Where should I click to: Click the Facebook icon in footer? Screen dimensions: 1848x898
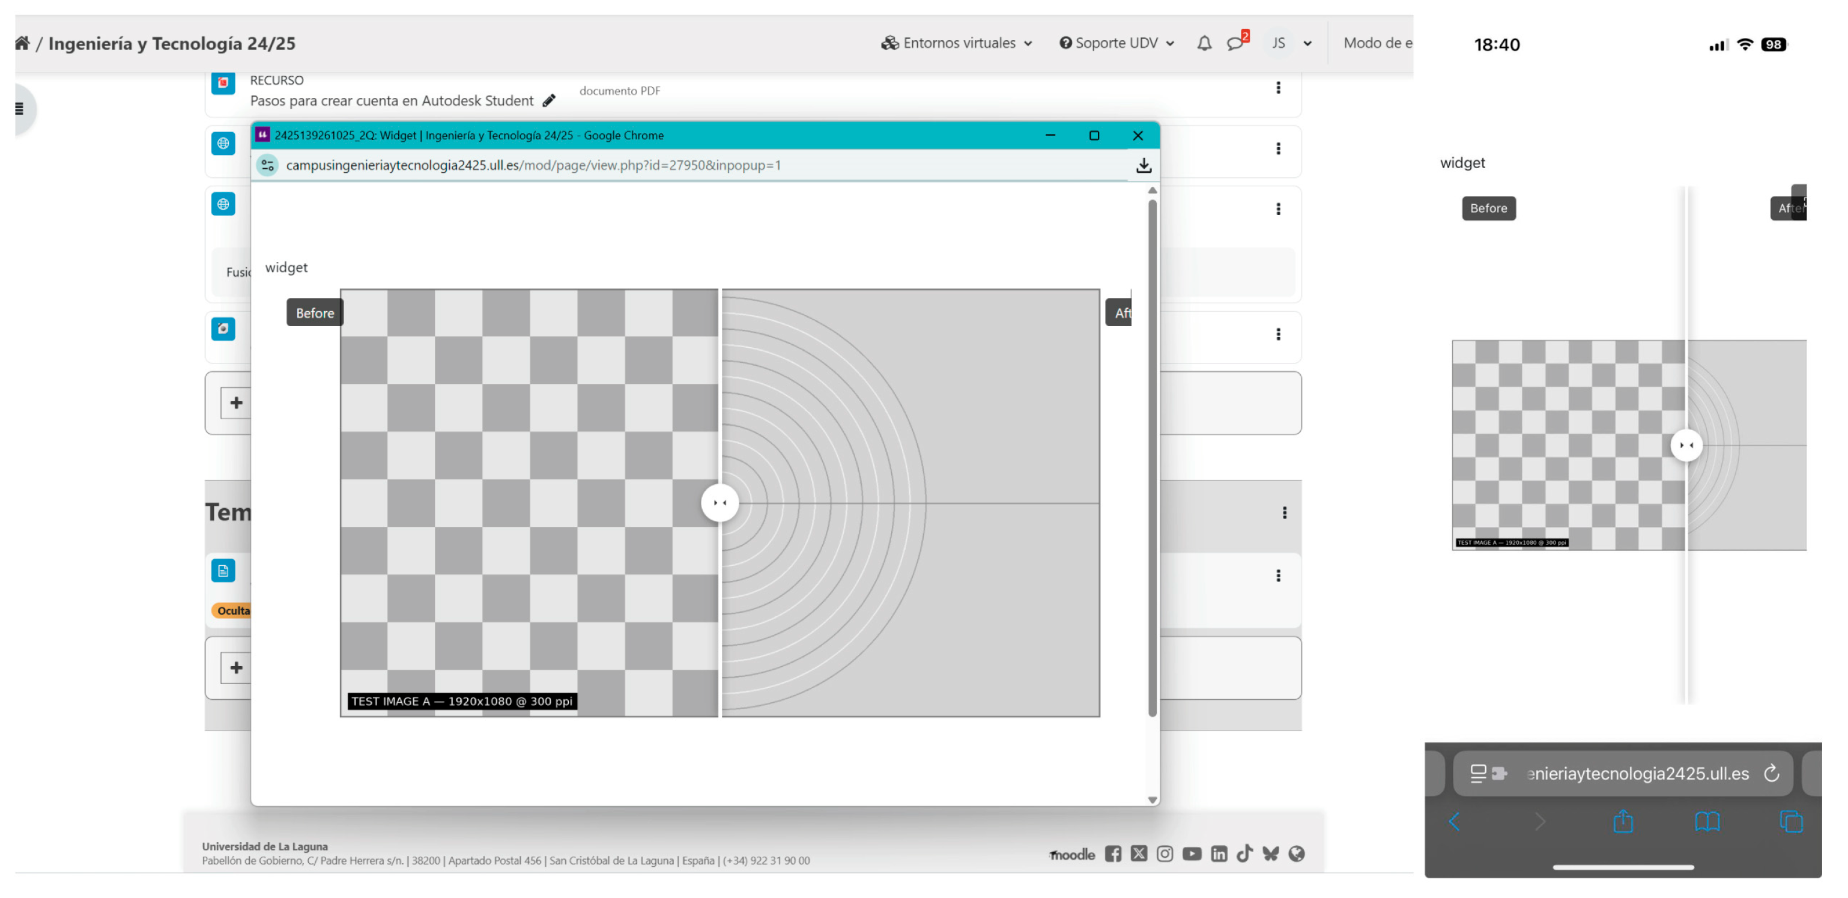pos(1113,854)
